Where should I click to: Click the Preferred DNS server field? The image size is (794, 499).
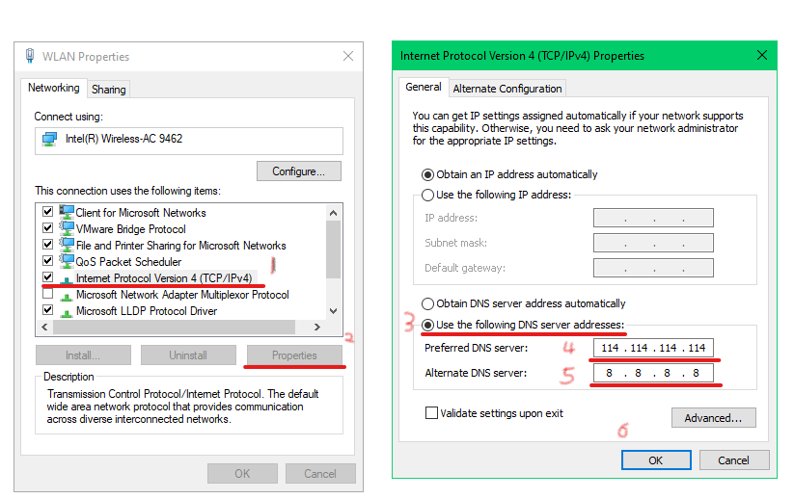653,348
